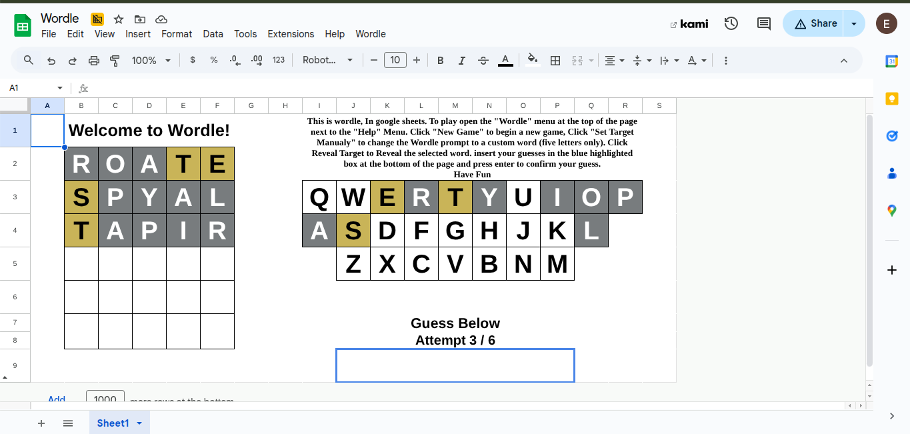Select the paint format tool

pos(115,61)
